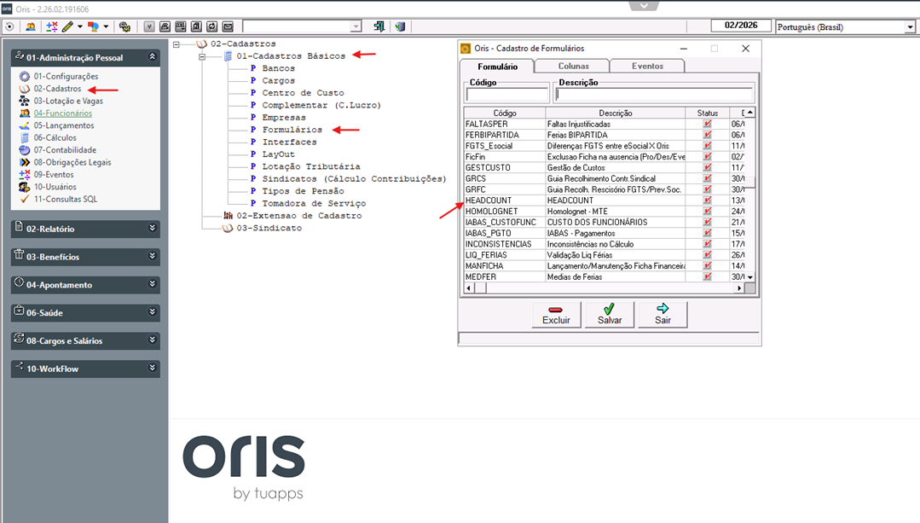Screen dimensions: 920x523
Task: Open 05-Lançamentos in the sidebar
Action: tap(63, 125)
